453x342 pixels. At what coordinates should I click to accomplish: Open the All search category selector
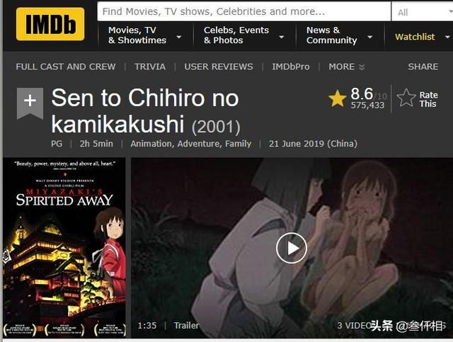[422, 12]
